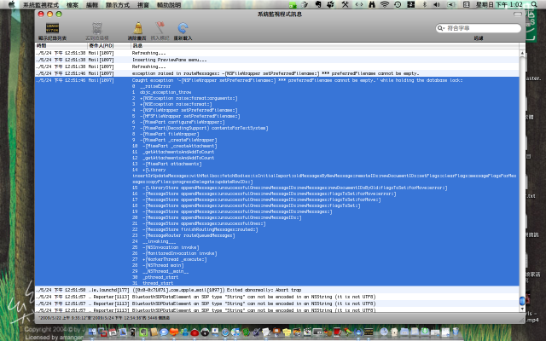Click the 訊息 column header
Viewport: 546px width, 341px height.
(x=325, y=45)
